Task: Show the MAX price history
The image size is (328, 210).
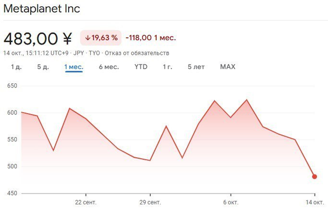Action: [x=228, y=67]
